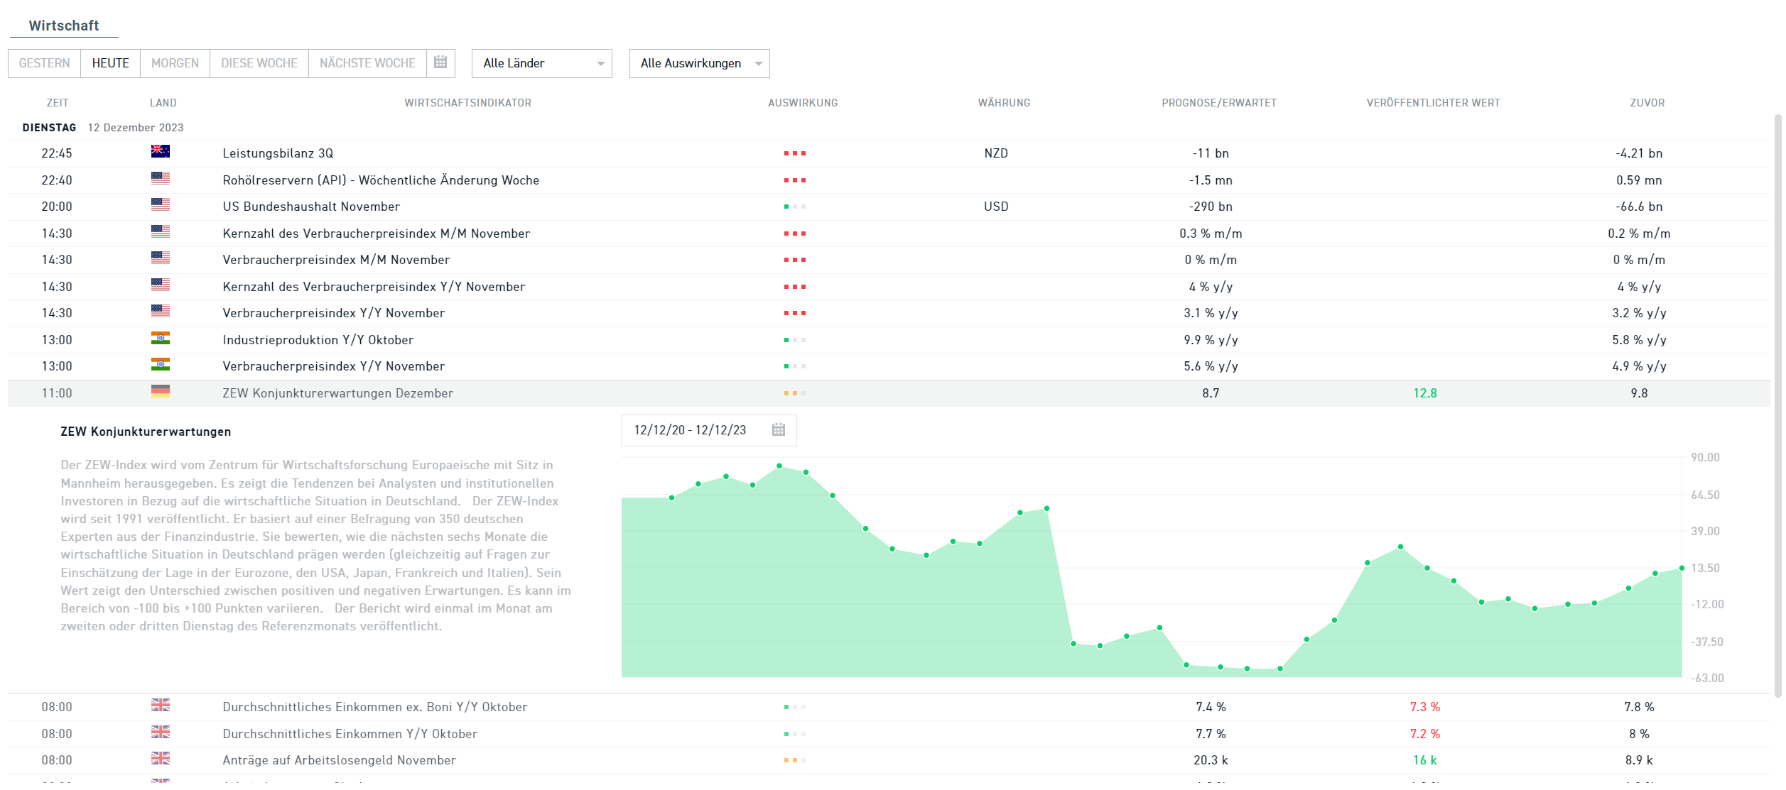1786x790 pixels.
Task: Click US flag for US Bundeshaushalt November
Action: pyautogui.click(x=161, y=205)
